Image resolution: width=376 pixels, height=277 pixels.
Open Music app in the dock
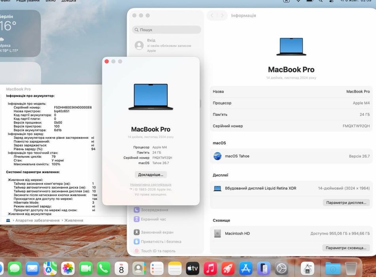pyautogui.click(x=210, y=268)
